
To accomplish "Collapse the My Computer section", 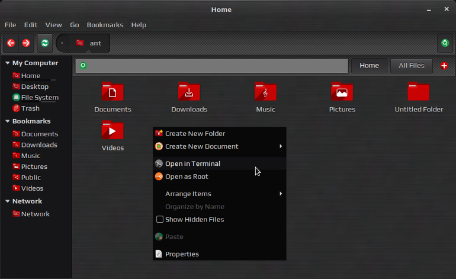I will tap(8, 63).
